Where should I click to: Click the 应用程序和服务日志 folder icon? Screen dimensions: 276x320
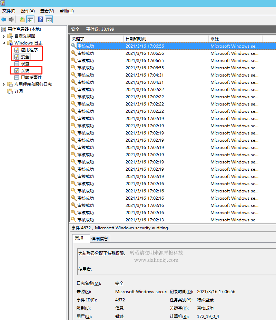point(10,84)
